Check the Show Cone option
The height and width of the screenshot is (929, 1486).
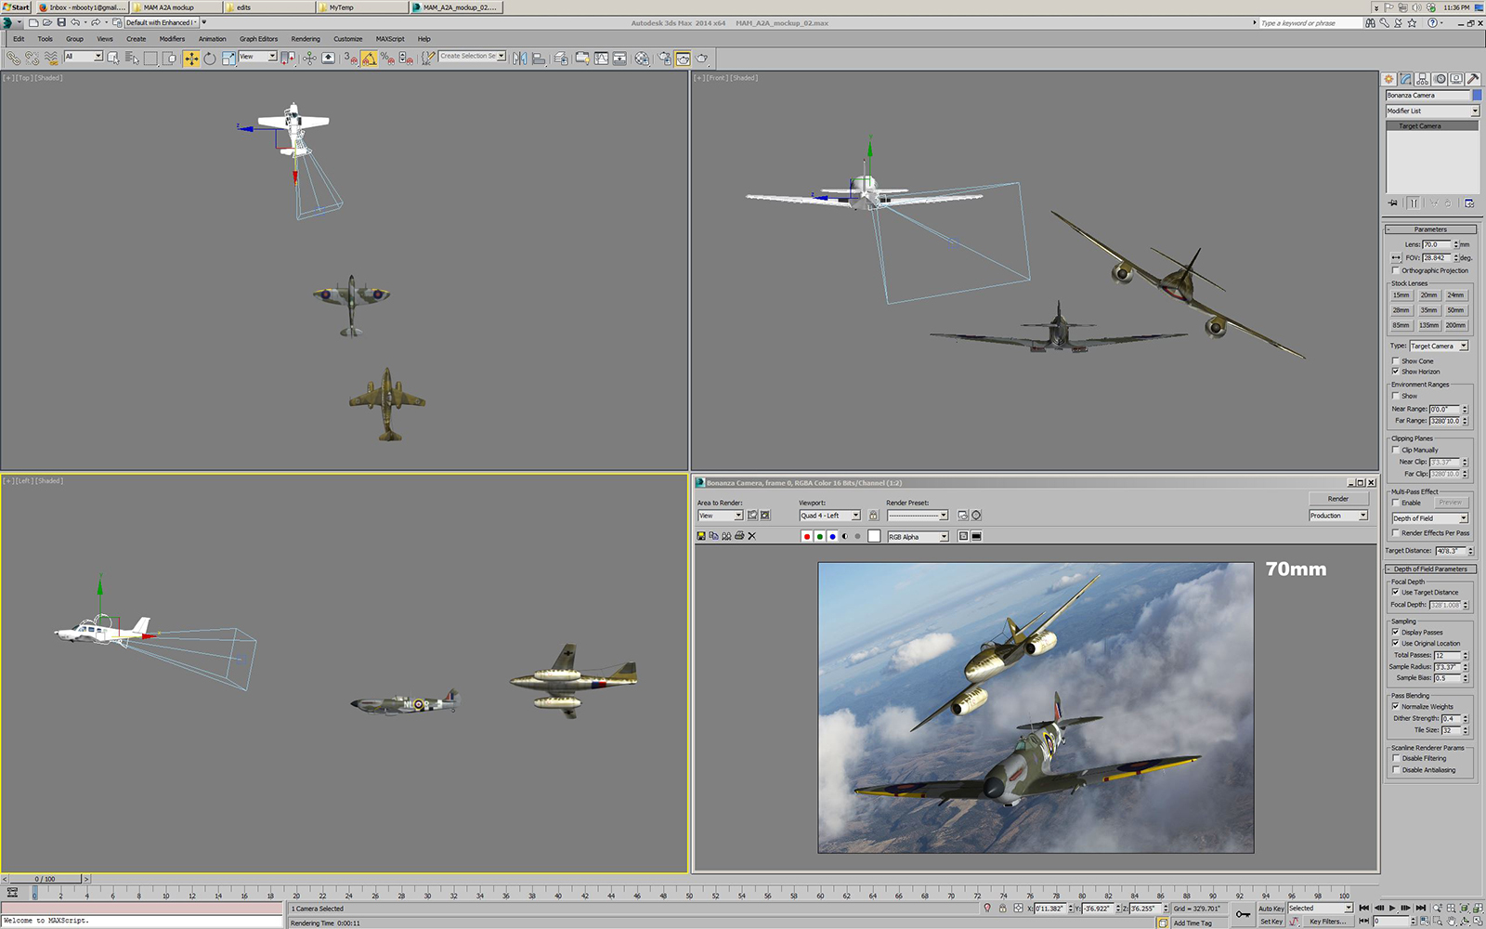point(1395,361)
